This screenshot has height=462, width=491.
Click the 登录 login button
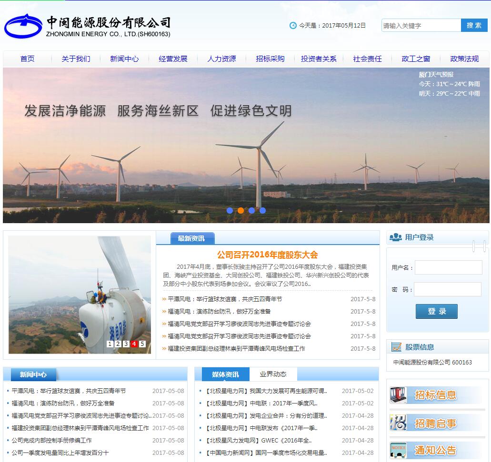coord(437,311)
